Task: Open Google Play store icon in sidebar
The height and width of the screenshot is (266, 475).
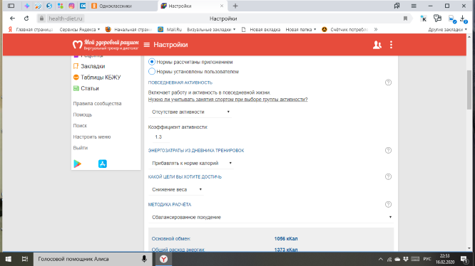Action: point(78,164)
